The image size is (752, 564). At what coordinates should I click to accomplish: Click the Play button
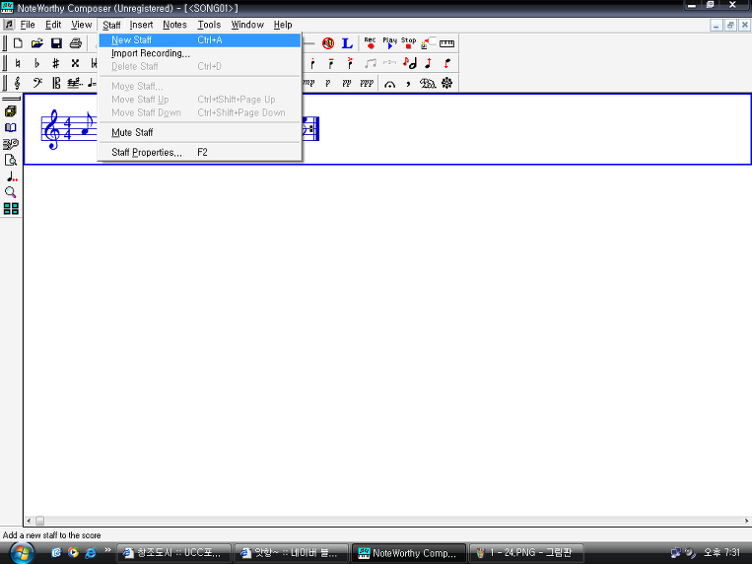[389, 43]
